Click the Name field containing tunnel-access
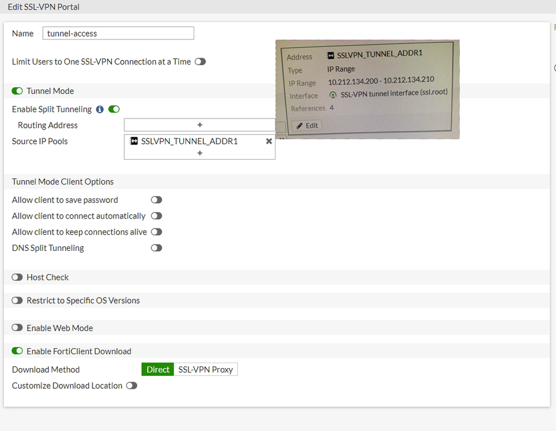Viewport: 556px width, 431px height. [118, 33]
